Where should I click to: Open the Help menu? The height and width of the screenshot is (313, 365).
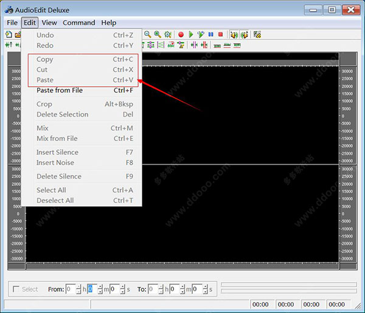pyautogui.click(x=108, y=22)
